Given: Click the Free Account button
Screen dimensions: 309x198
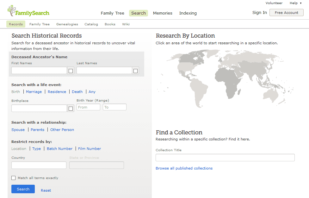Looking at the screenshot, I should [286, 13].
